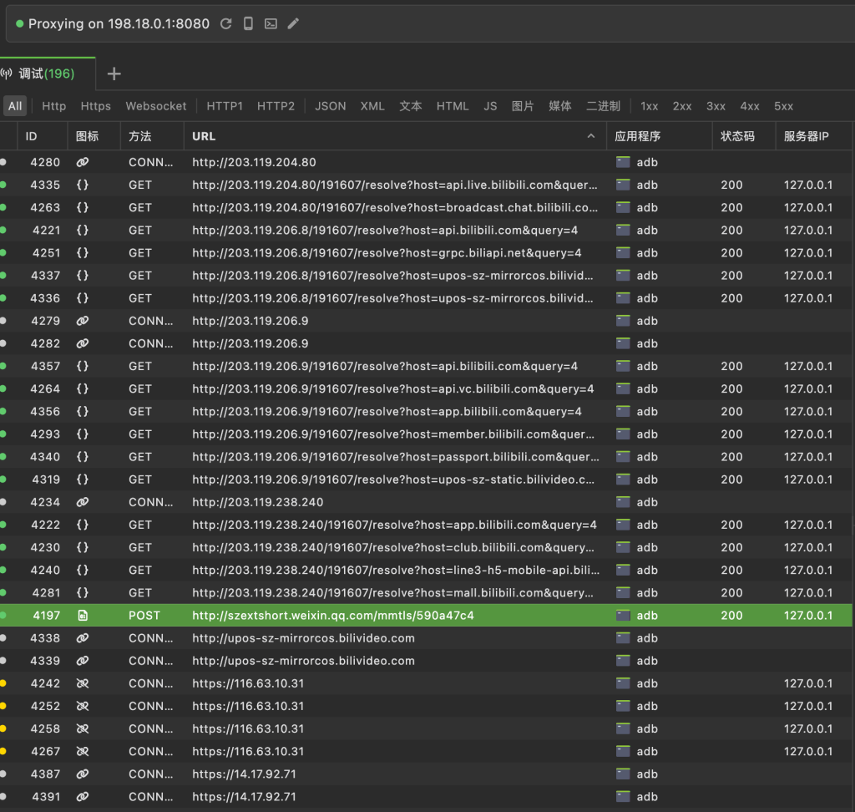Filter by Https protocol
The height and width of the screenshot is (812, 855).
[x=95, y=106]
